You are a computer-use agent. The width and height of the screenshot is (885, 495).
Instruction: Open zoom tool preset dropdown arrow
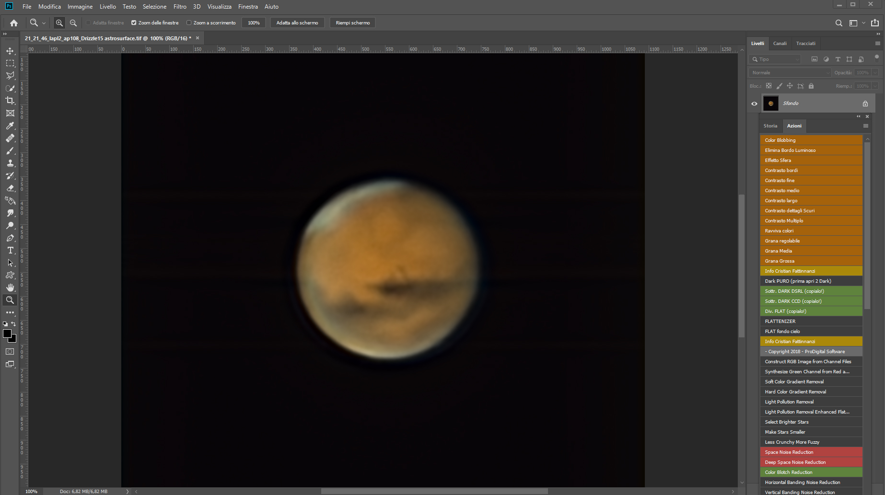(x=44, y=23)
